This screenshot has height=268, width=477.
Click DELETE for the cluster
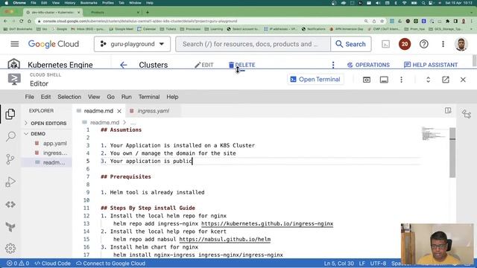tap(241, 65)
